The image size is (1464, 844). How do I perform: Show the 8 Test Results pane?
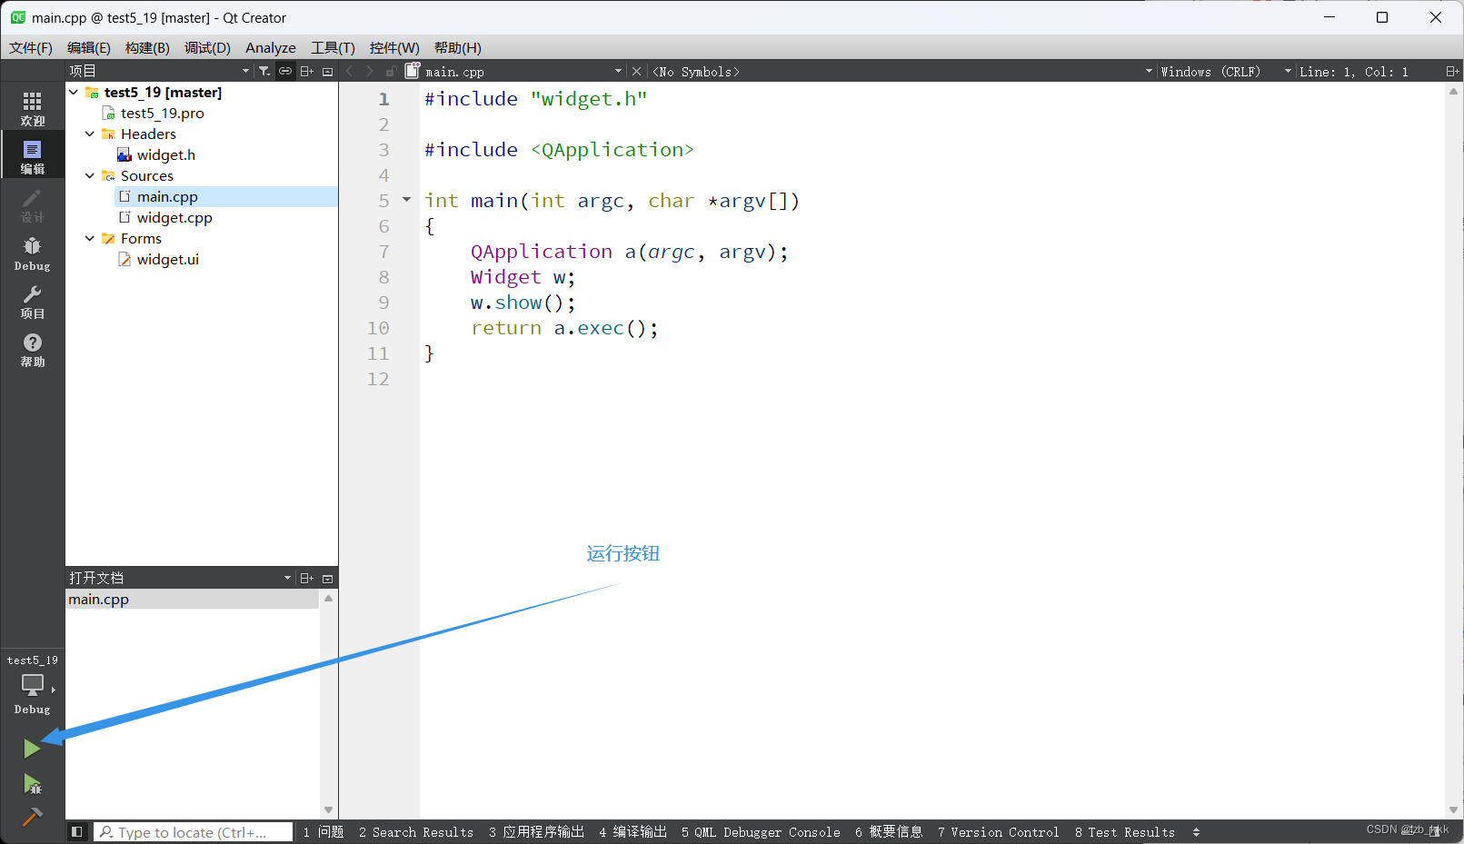click(x=1125, y=832)
